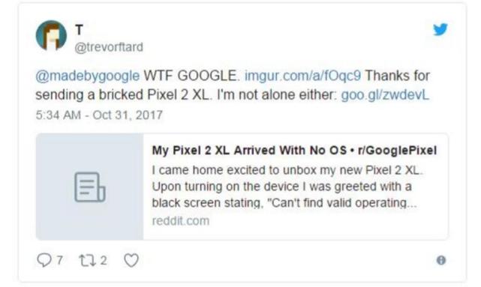Click the link card description text

click(x=287, y=187)
